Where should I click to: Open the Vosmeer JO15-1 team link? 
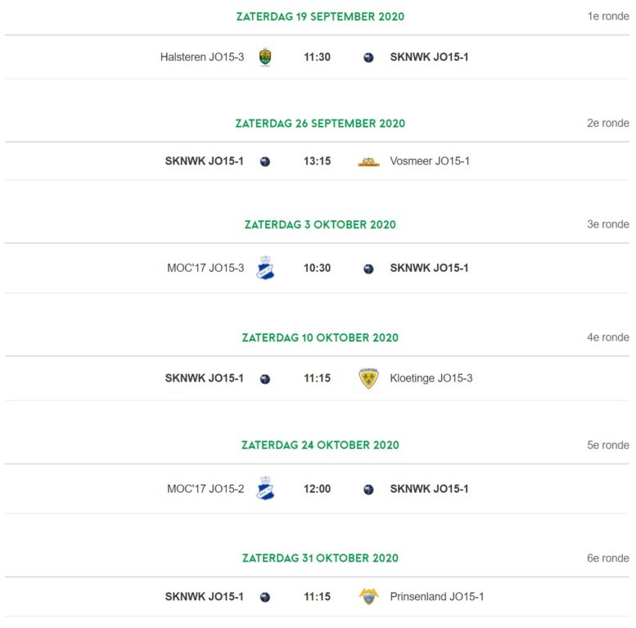[430, 161]
